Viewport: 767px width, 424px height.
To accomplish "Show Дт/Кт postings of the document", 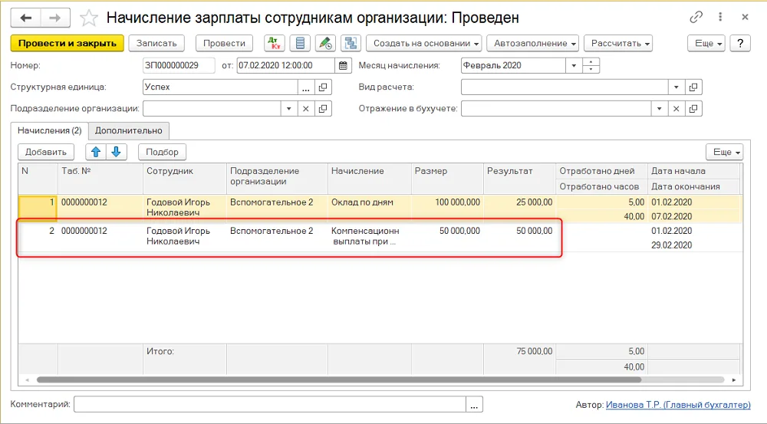I will (275, 43).
